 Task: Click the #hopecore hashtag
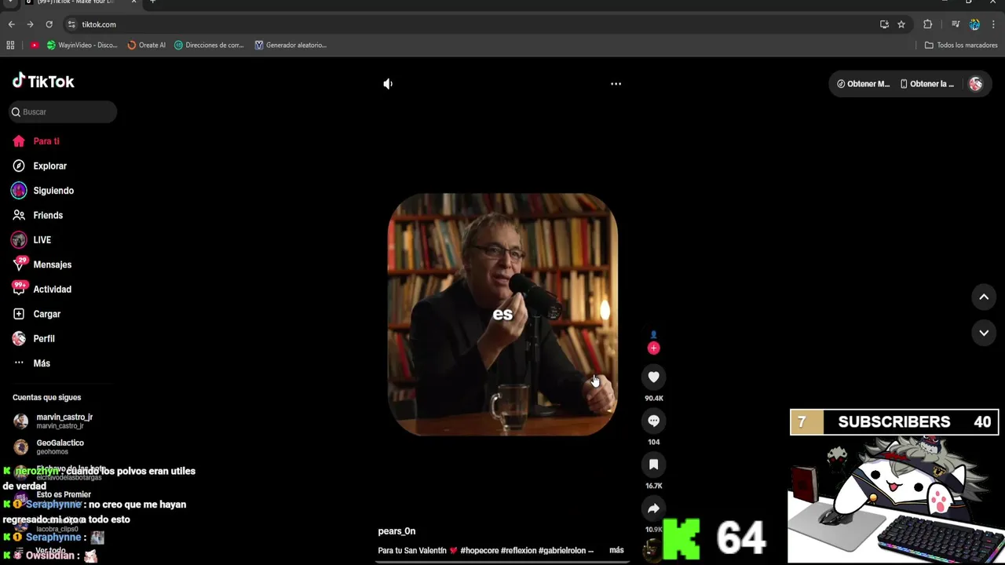[480, 551]
